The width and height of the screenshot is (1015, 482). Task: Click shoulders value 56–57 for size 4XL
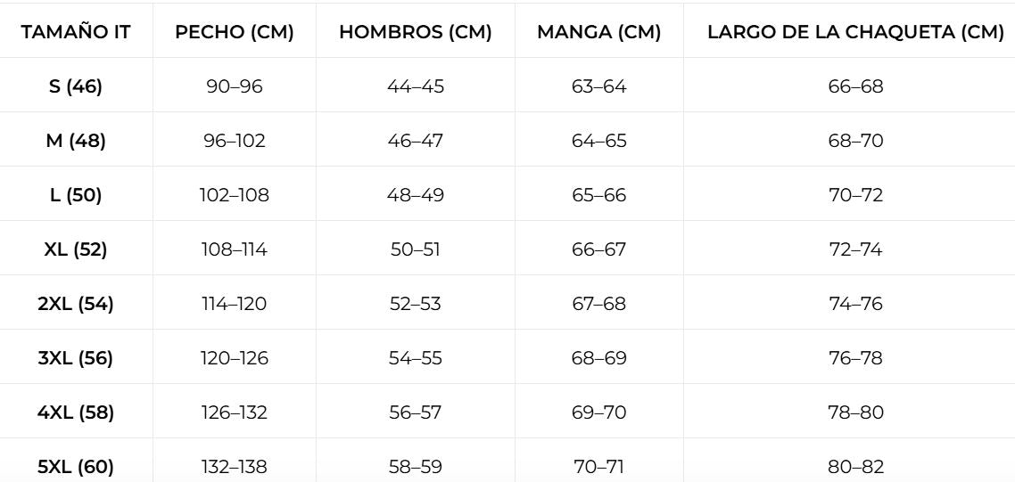(416, 413)
